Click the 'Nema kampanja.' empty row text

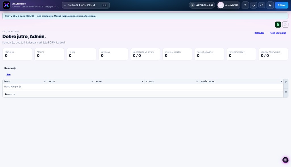[x=13, y=87]
